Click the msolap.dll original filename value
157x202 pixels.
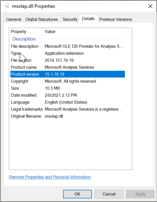click(x=54, y=116)
